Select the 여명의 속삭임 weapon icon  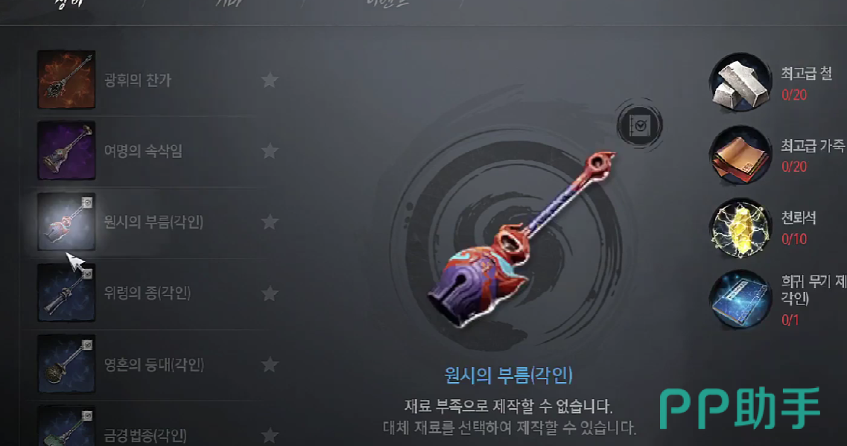(66, 150)
